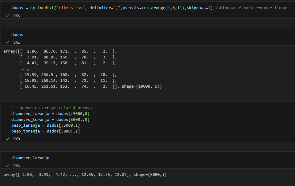Viewport: 295px width, 186px height.
Task: Click the ellipsis row in the dados output
Action: click(x=25, y=69)
